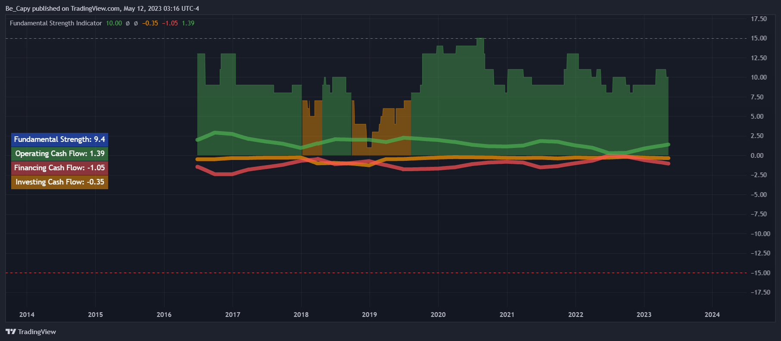
Task: Click the Fundamental Strength: 9.4 label
Action: pyautogui.click(x=59, y=139)
